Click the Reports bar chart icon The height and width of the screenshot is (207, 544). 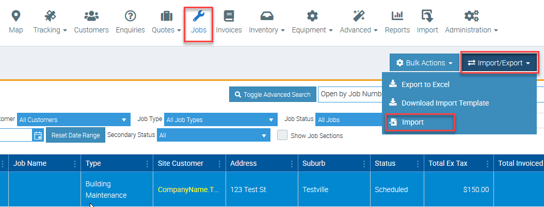pyautogui.click(x=397, y=16)
